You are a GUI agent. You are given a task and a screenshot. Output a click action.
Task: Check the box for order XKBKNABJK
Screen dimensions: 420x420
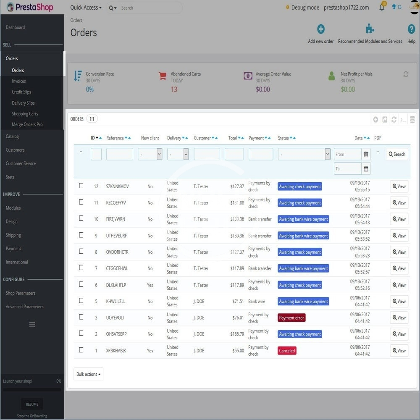[x=81, y=350]
